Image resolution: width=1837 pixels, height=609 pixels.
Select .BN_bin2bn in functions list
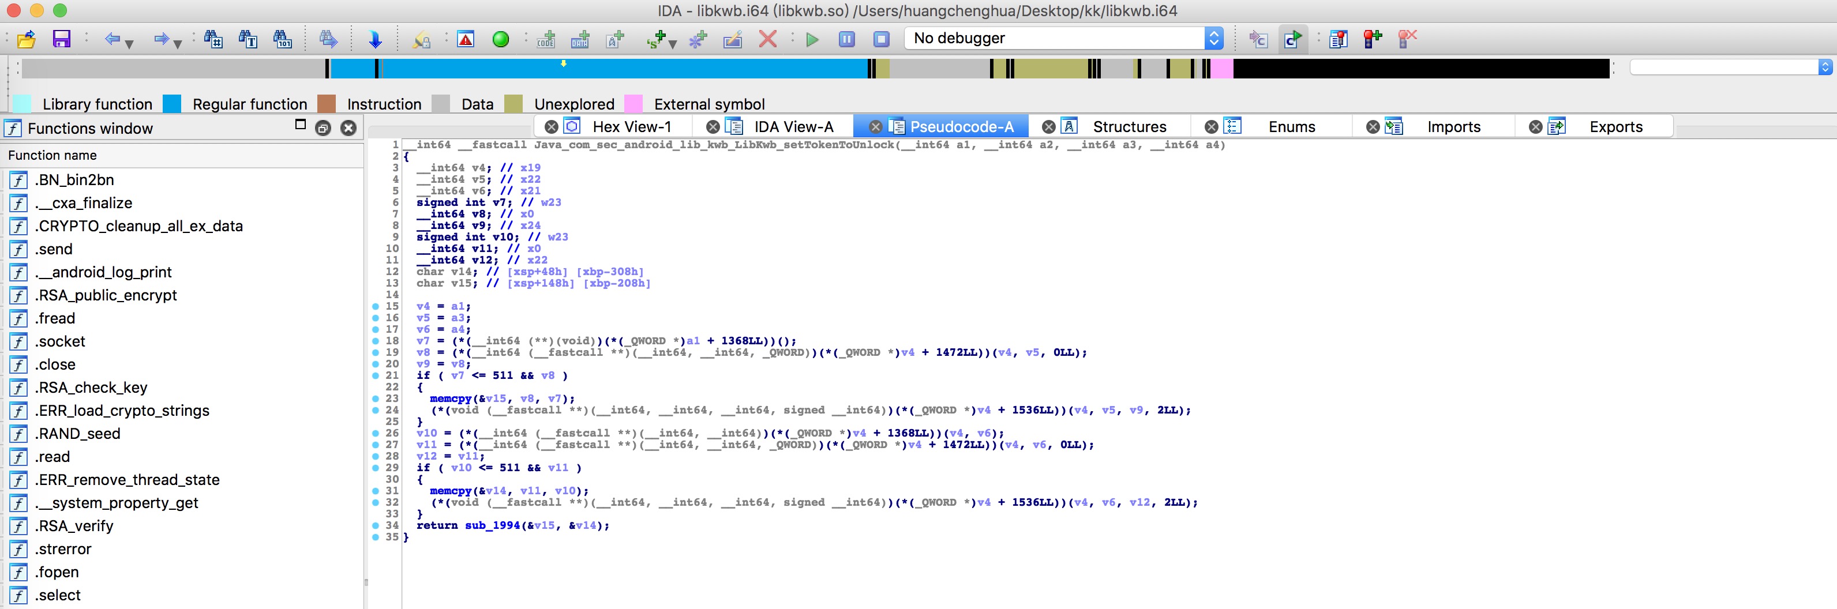(74, 180)
